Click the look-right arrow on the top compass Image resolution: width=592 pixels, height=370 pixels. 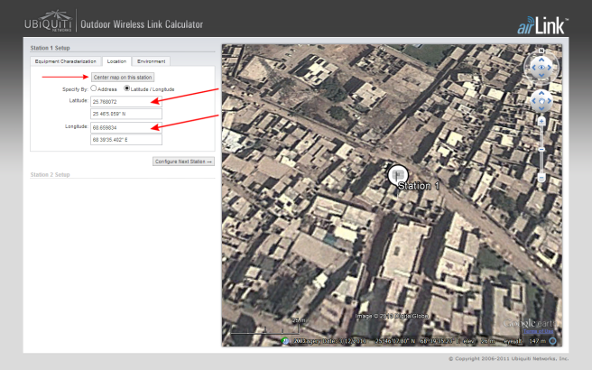click(x=550, y=67)
